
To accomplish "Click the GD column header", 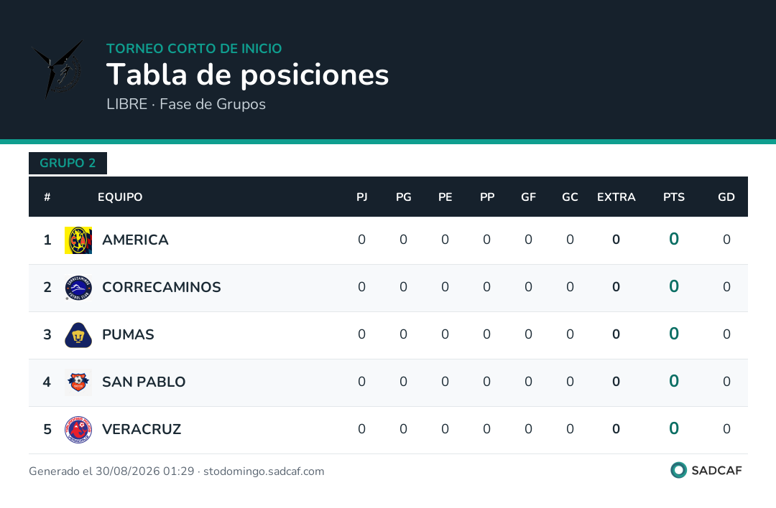I will (726, 197).
